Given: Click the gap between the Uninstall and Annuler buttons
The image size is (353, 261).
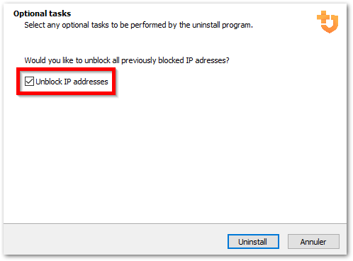Looking at the screenshot, I should (x=284, y=241).
